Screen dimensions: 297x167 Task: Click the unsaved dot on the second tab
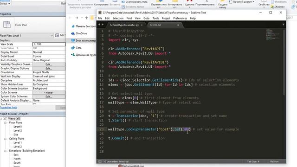[x=178, y=25]
